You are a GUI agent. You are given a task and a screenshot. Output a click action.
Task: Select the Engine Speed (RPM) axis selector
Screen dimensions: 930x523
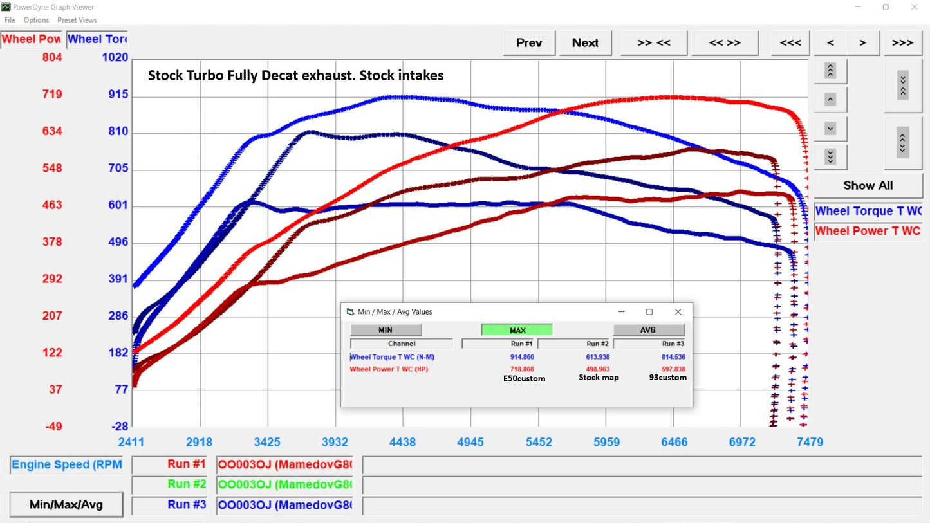pos(66,465)
